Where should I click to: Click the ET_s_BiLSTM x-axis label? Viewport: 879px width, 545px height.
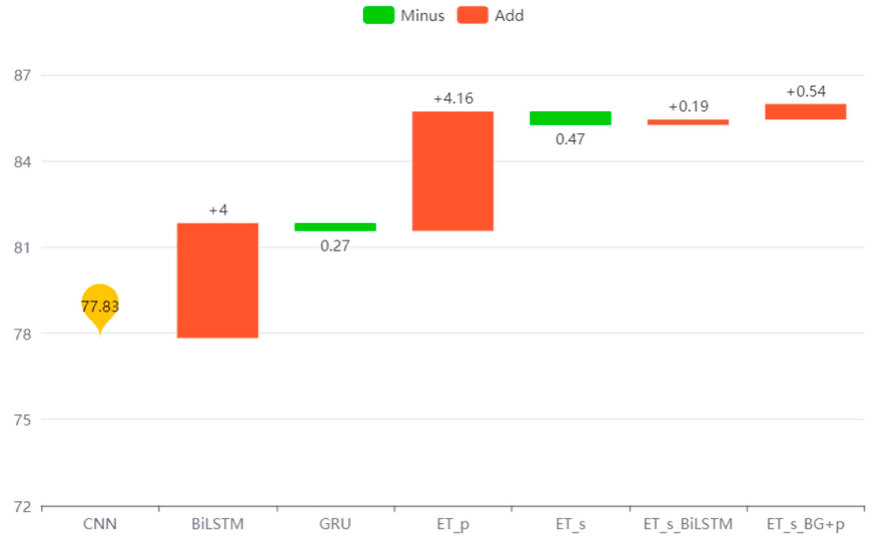pyautogui.click(x=688, y=524)
